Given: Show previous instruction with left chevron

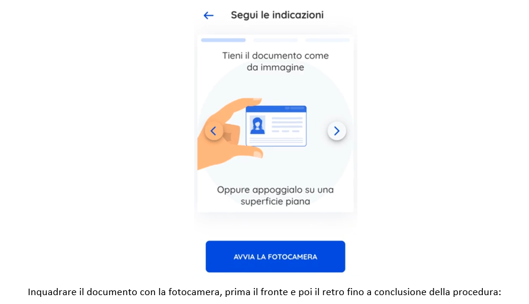Looking at the screenshot, I should click(x=214, y=131).
